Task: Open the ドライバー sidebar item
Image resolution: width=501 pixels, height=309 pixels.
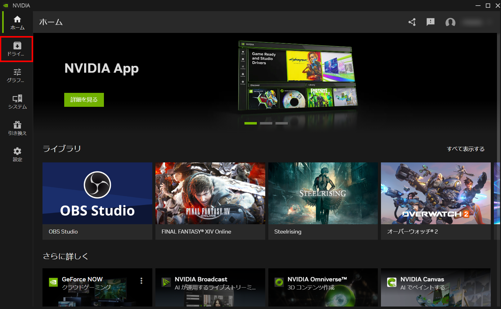Action: [x=17, y=49]
